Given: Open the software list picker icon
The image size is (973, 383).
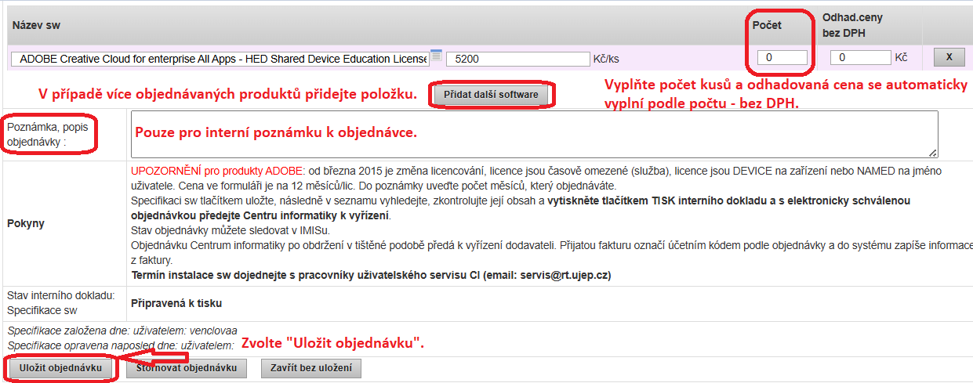Looking at the screenshot, I should [436, 56].
